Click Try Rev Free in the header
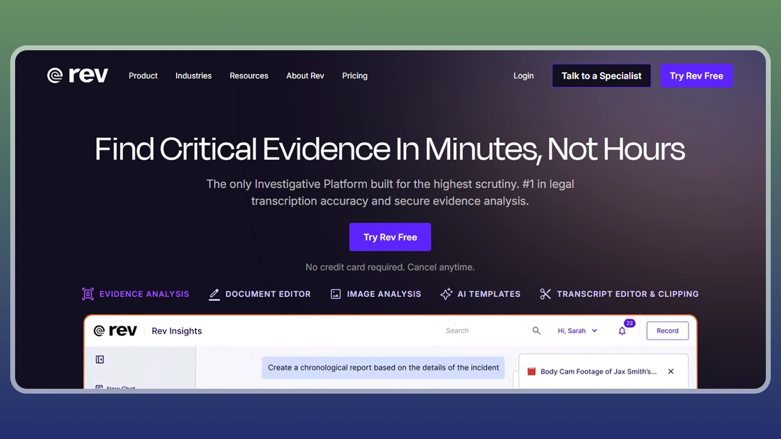The height and width of the screenshot is (439, 781). 697,76
